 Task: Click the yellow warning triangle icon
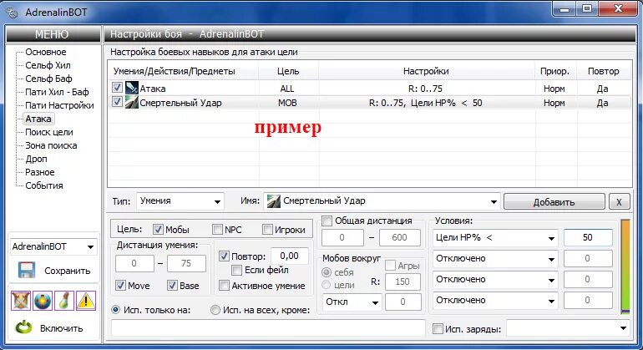tap(86, 301)
